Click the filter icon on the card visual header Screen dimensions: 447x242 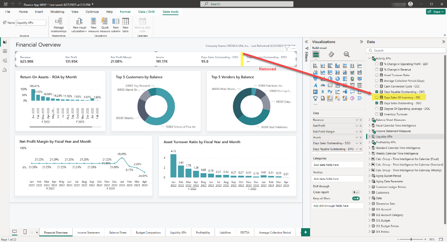pos(287,48)
